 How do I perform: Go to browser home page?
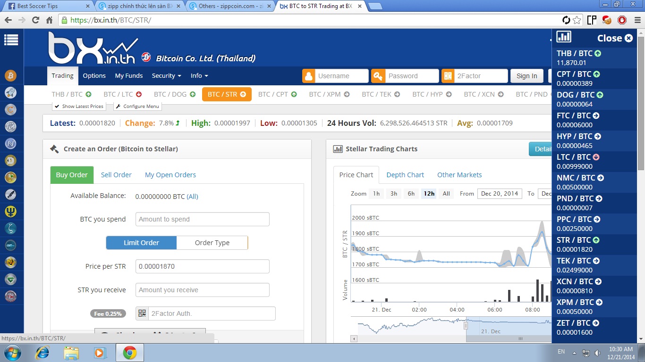coord(49,20)
